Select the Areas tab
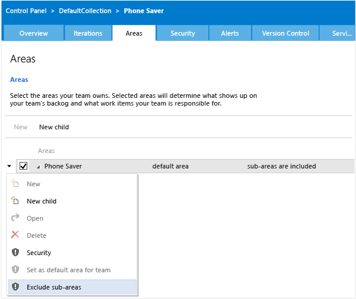 pyautogui.click(x=134, y=33)
